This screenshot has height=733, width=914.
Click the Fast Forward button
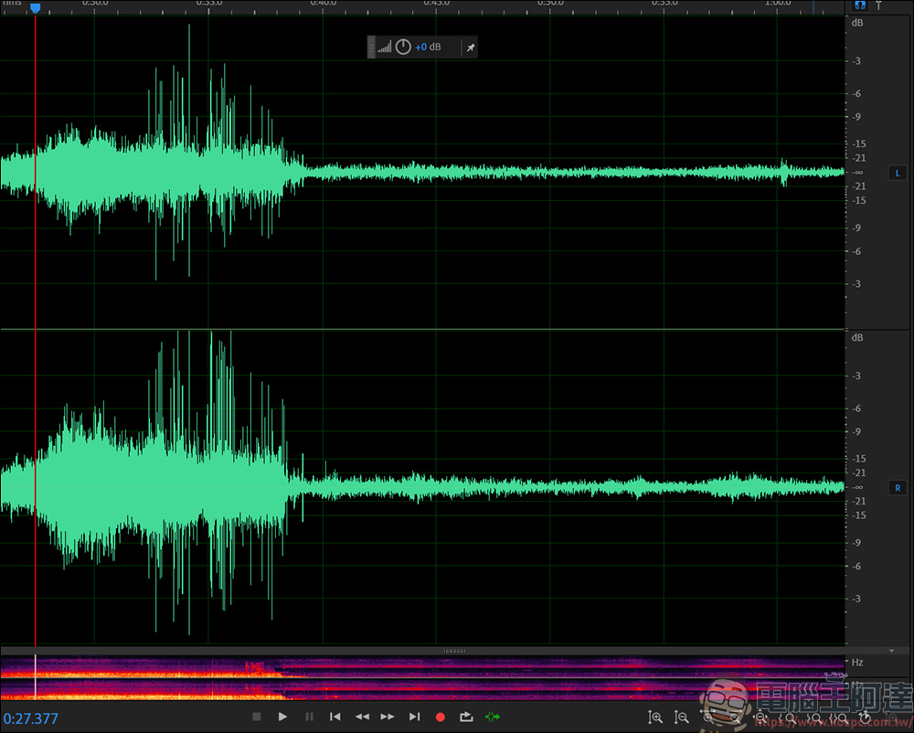388,717
